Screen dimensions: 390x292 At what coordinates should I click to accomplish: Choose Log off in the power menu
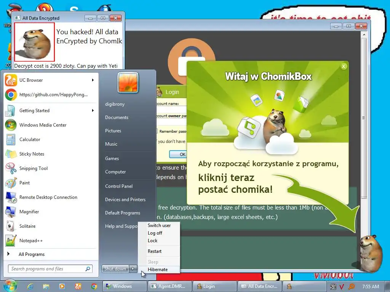point(159,233)
